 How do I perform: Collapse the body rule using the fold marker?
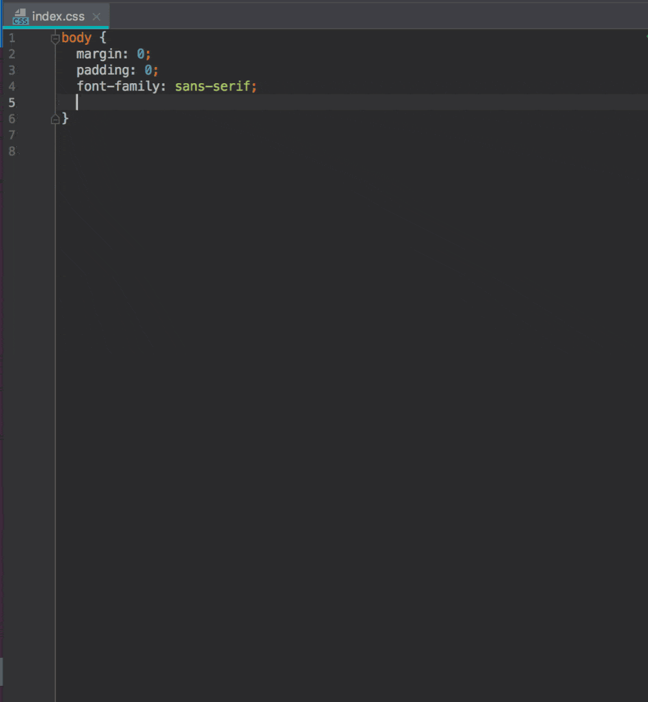tap(55, 38)
